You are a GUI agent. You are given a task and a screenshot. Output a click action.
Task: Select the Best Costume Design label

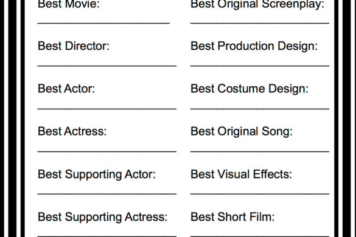pos(250,89)
